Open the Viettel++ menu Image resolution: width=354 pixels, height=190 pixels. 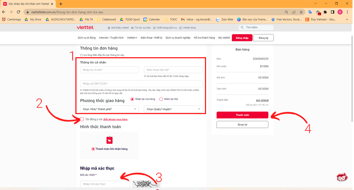point(132,38)
